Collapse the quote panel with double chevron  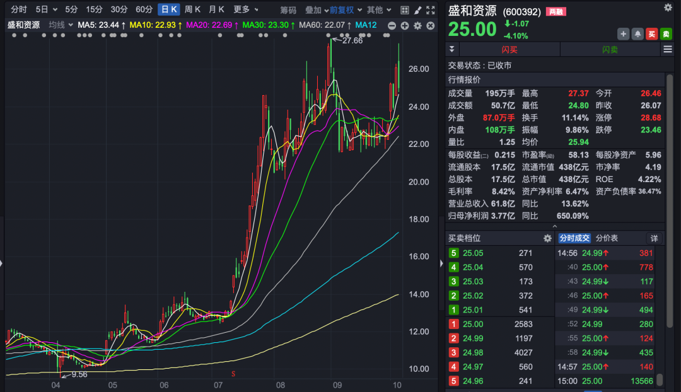[451, 49]
